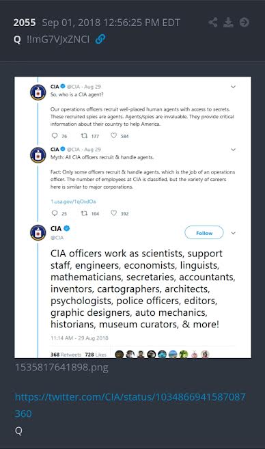Click the 728 Likes count
This screenshot has width=265, height=449.
(96, 355)
